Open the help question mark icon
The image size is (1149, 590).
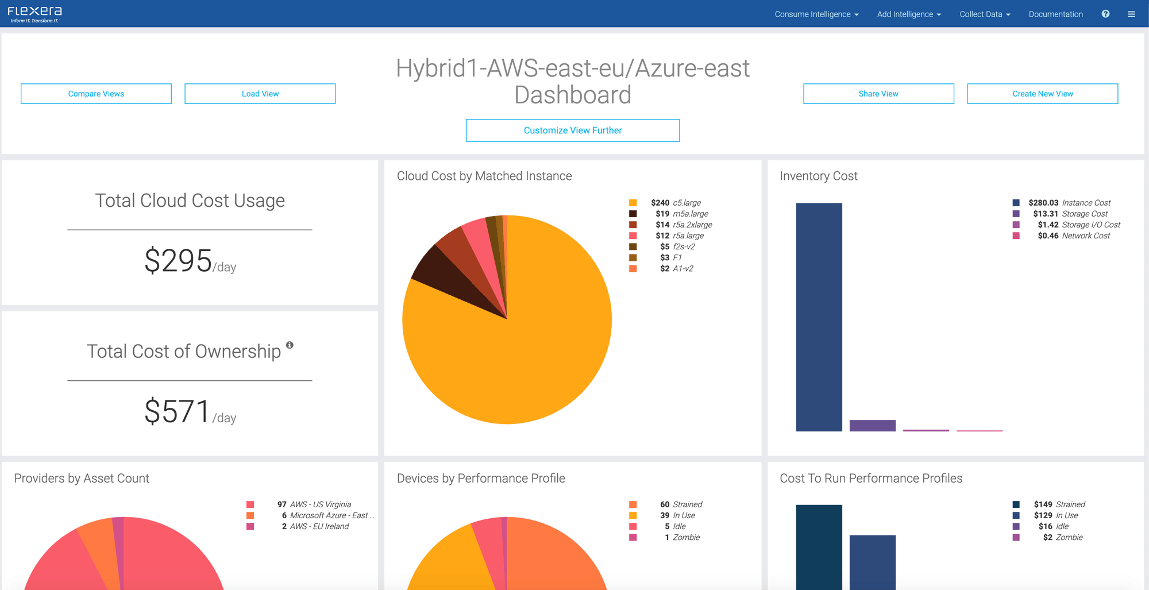(1105, 14)
